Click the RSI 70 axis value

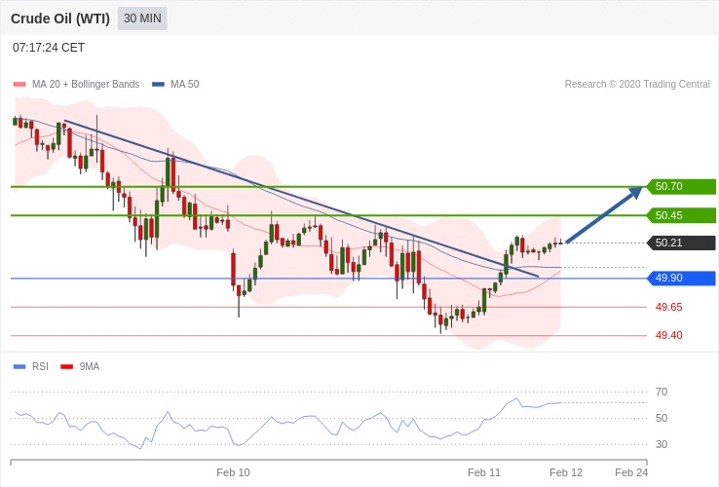point(662,393)
